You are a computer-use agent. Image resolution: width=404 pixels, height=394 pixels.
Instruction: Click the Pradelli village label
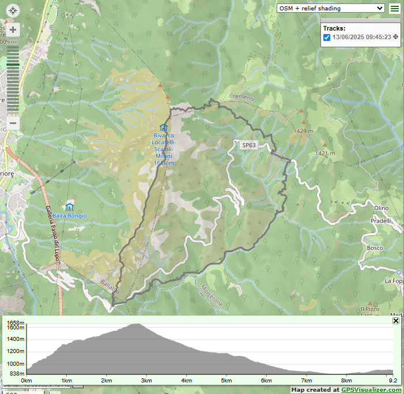point(381,221)
